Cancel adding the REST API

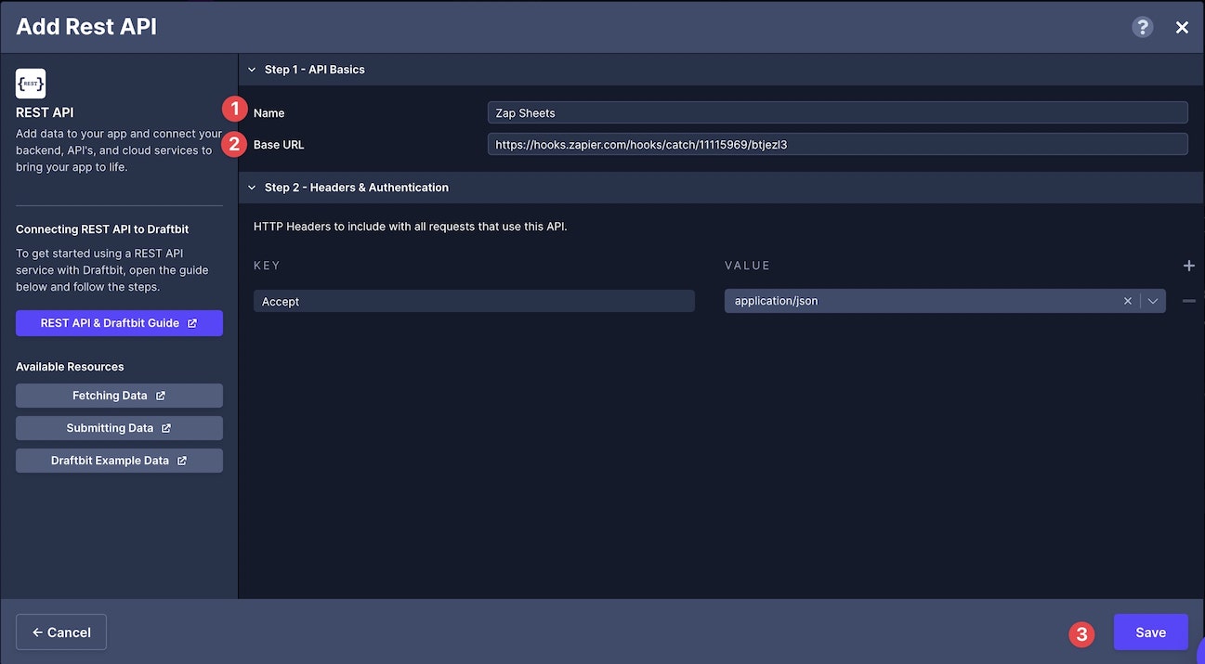[61, 632]
